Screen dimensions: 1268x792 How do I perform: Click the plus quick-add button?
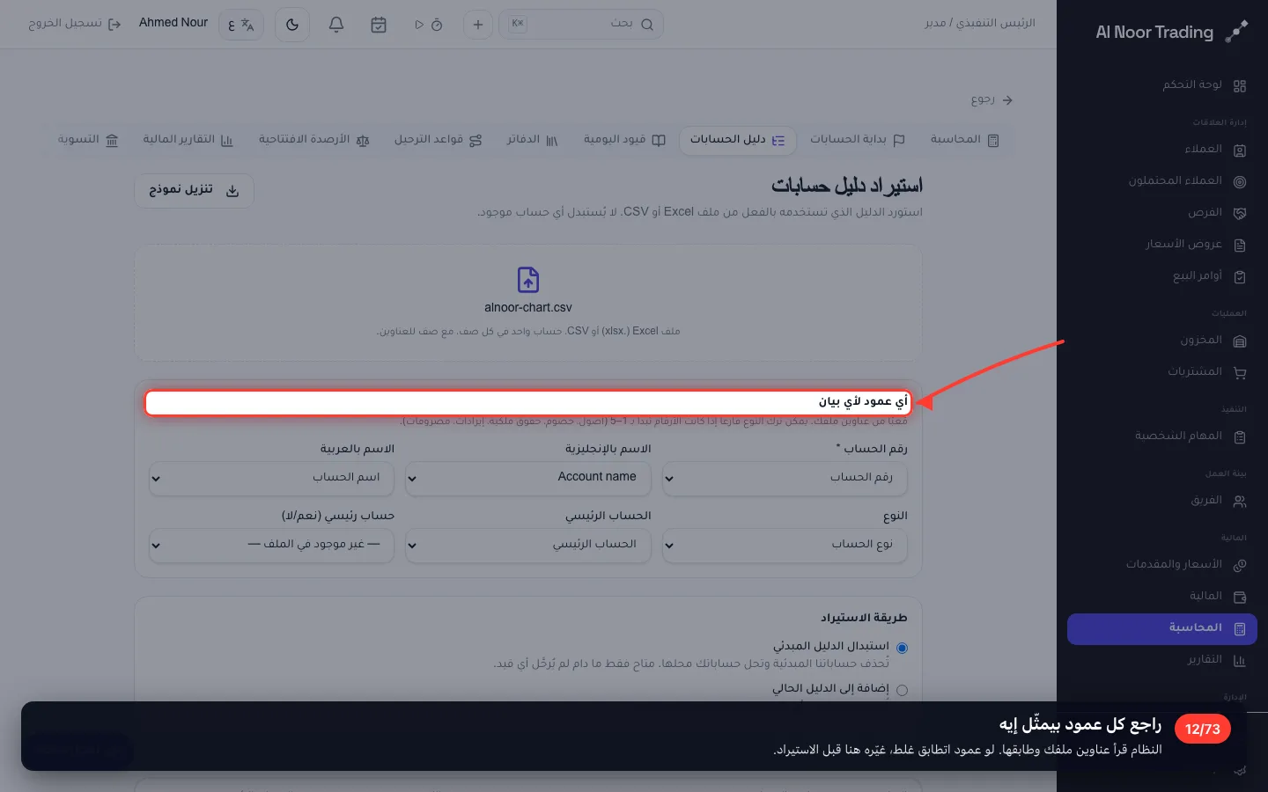(x=478, y=25)
